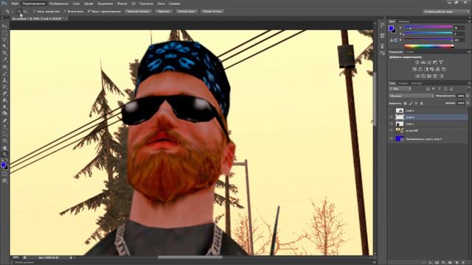Select the Pen tool
Image resolution: width=472 pixels, height=265 pixels.
coord(4,120)
